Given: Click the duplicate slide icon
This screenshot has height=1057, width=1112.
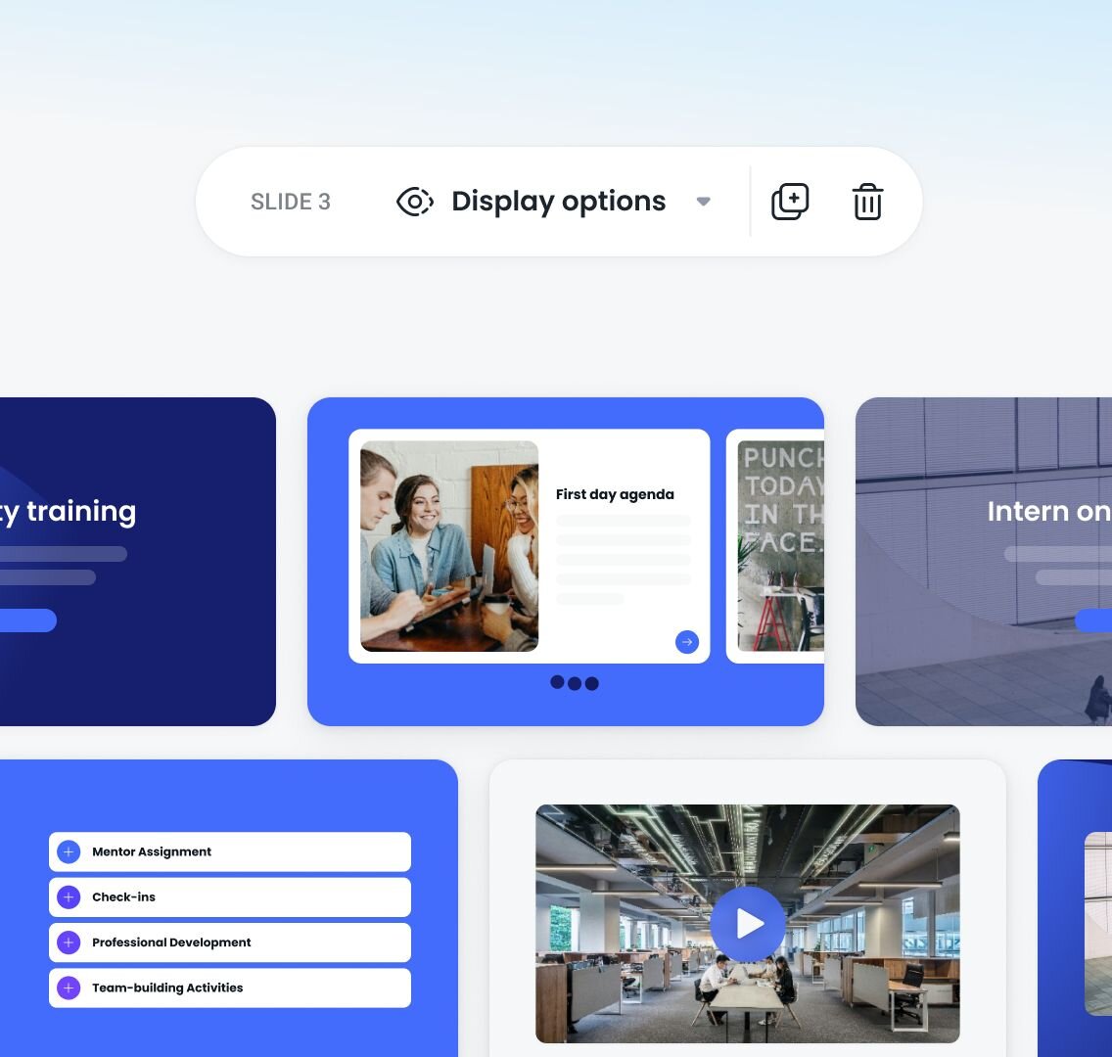Looking at the screenshot, I should (x=791, y=202).
